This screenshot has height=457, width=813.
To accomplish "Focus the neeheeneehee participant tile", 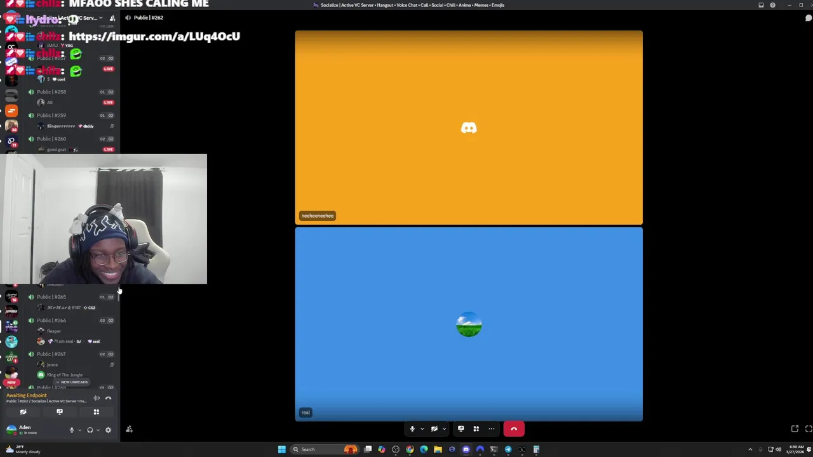I will click(x=469, y=128).
